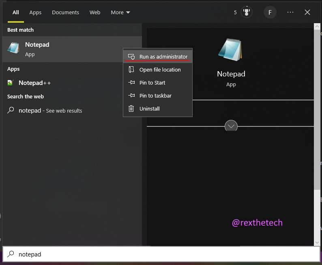Open 'notepad - See web results'

point(72,111)
